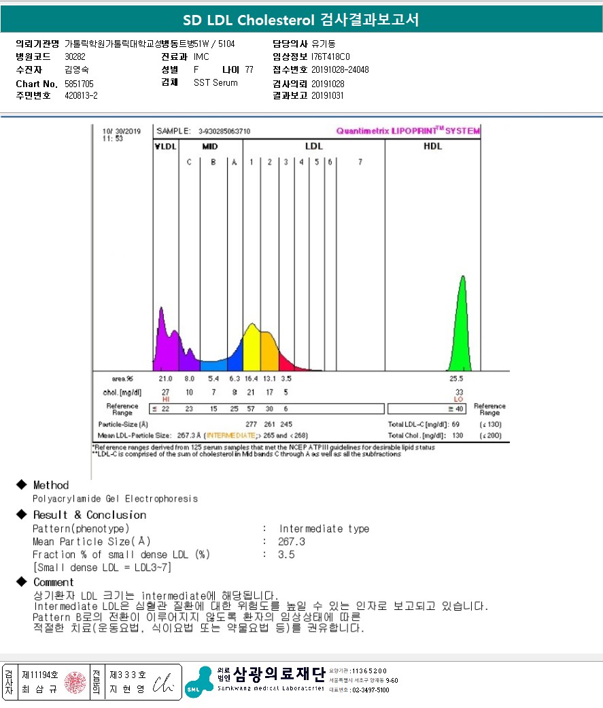Click the mean LDL particle size 267.3 Å in chart

(x=189, y=436)
